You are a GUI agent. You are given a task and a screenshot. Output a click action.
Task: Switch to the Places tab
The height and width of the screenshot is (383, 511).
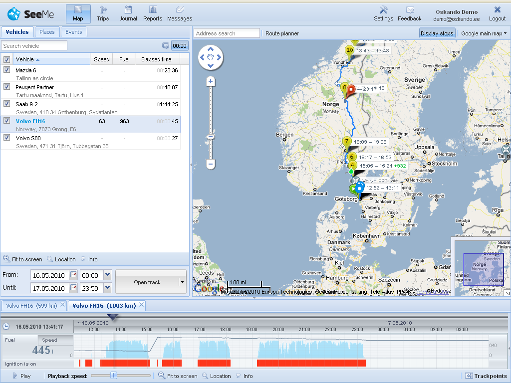tap(47, 32)
